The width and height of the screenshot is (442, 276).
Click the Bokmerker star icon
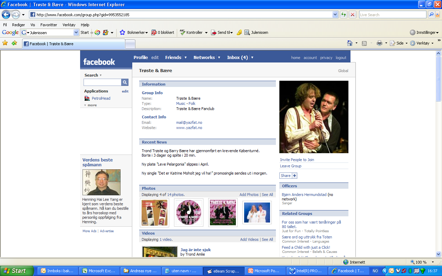tap(122, 32)
